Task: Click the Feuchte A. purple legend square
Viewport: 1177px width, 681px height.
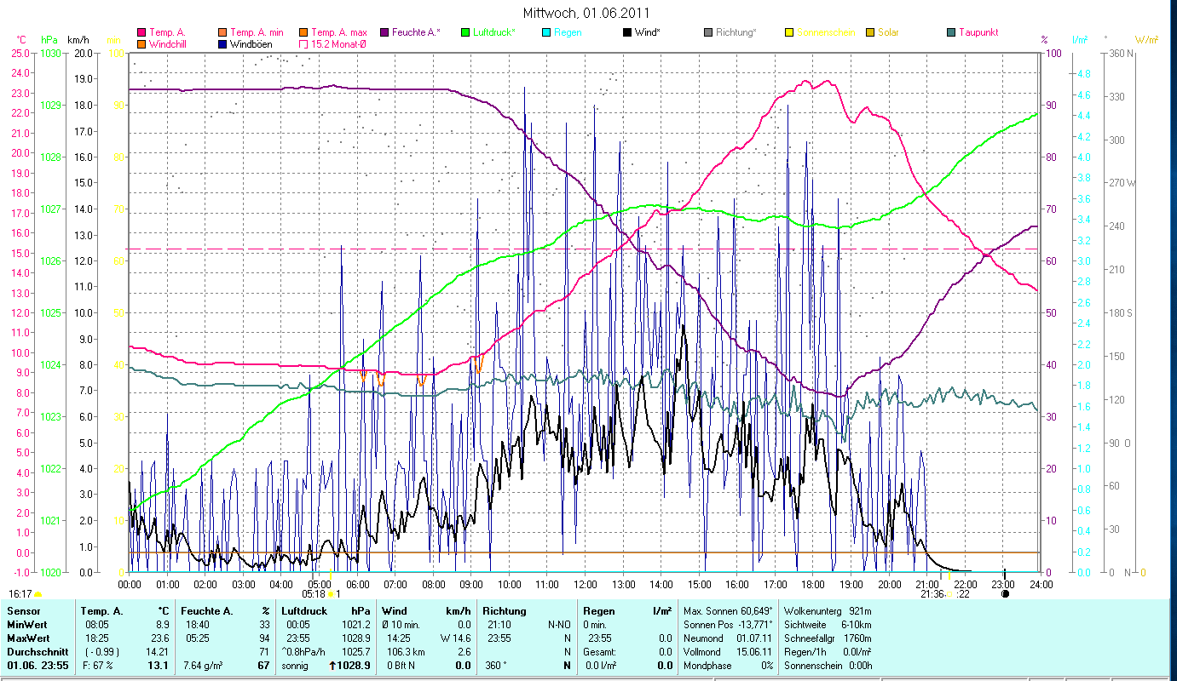Action: [384, 32]
